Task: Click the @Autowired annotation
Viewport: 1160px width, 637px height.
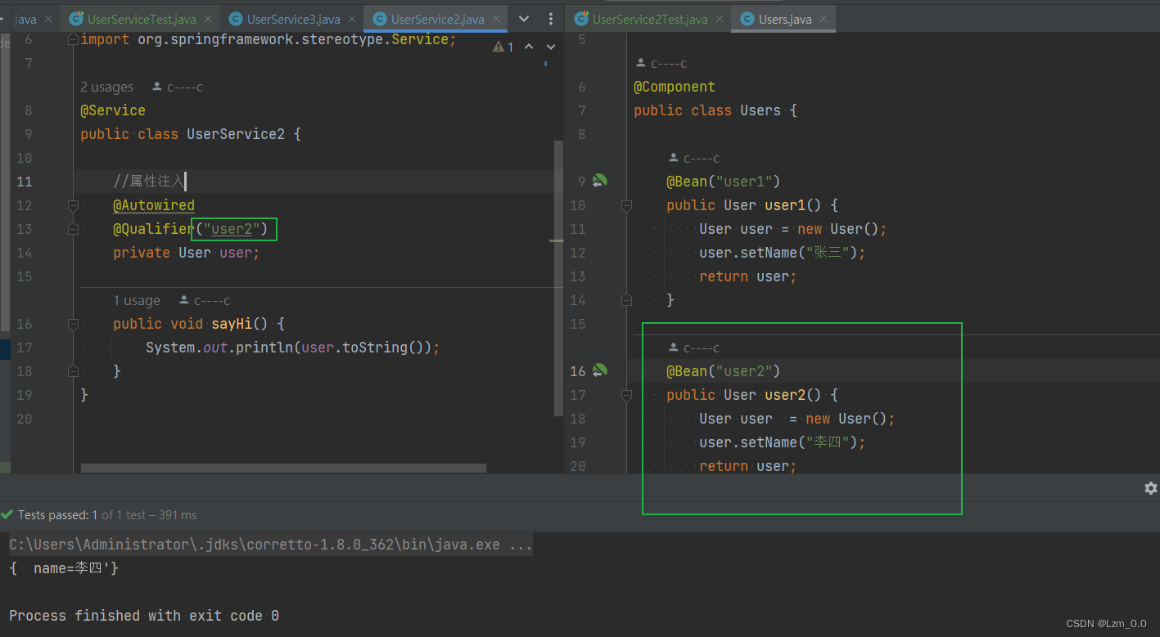Action: point(154,205)
